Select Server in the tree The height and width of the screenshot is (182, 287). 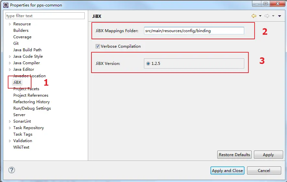(x=19, y=115)
